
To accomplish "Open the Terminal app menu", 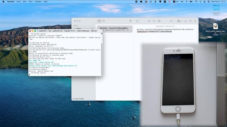I will (11, 1).
